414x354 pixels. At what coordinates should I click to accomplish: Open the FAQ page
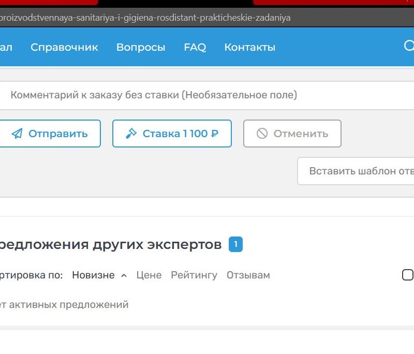click(195, 47)
